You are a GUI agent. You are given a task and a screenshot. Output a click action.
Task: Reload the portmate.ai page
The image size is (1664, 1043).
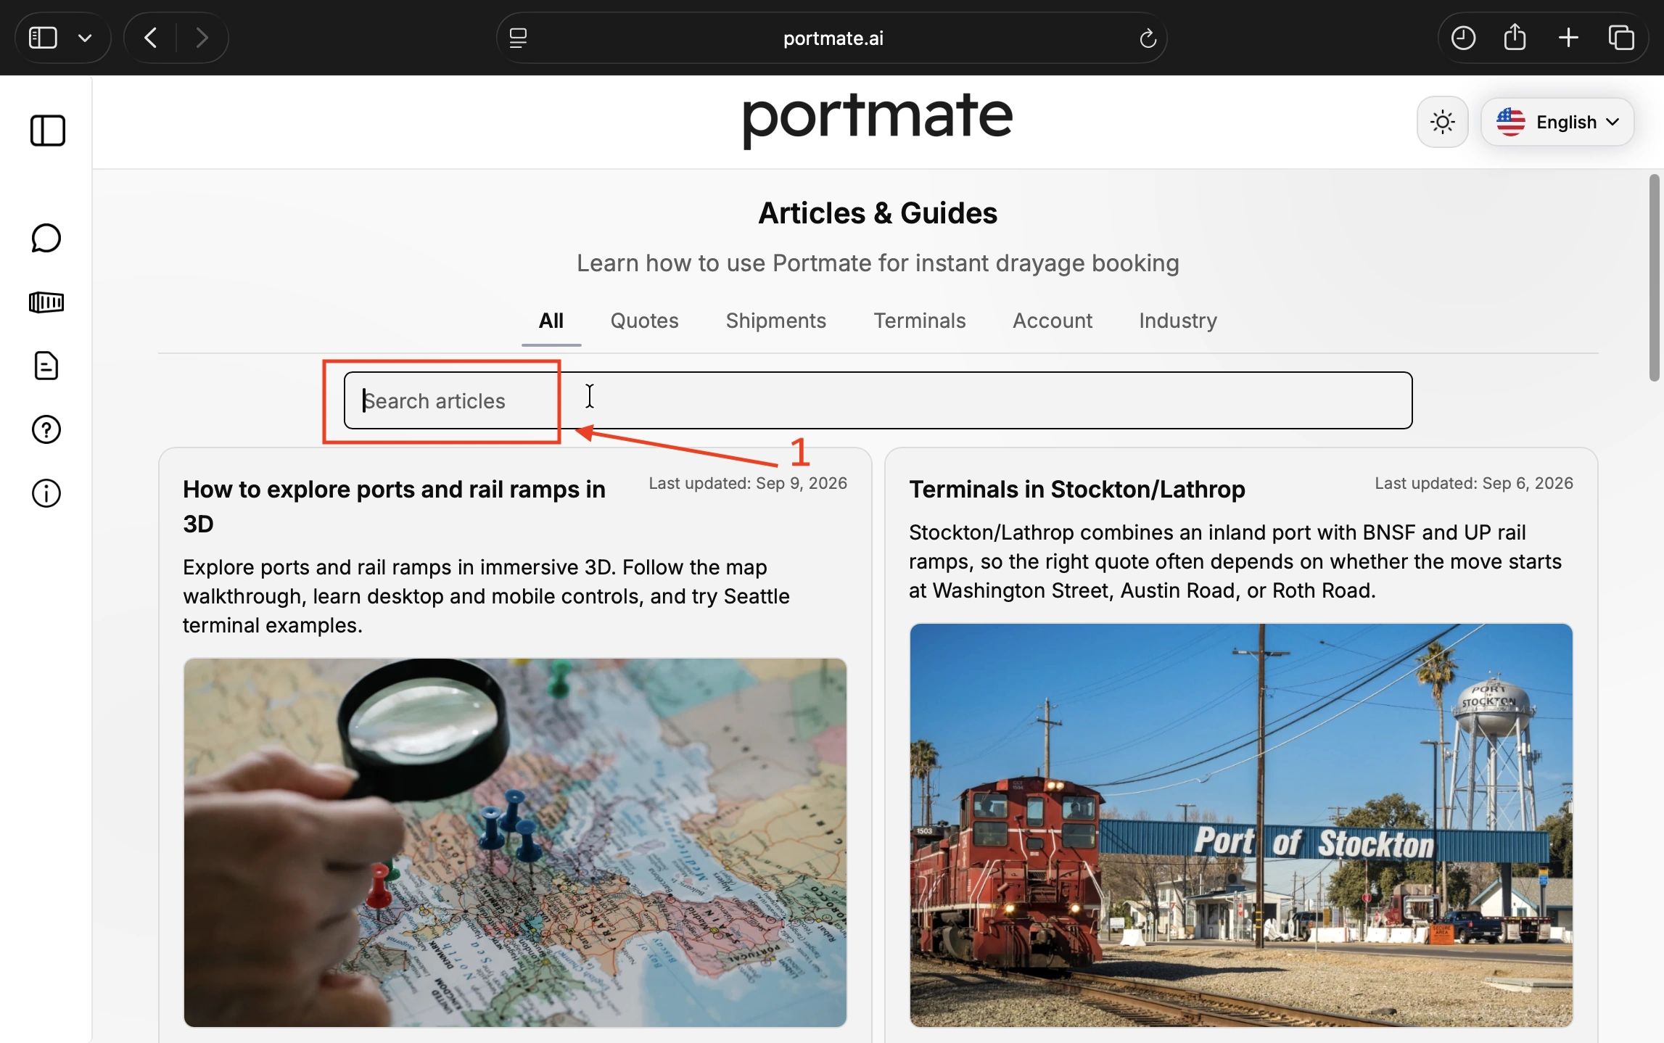coord(1147,38)
